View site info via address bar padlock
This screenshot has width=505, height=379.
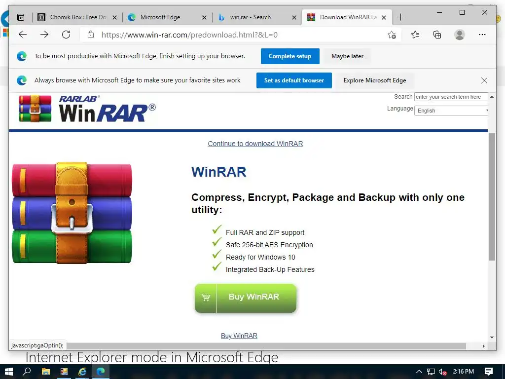click(x=91, y=35)
